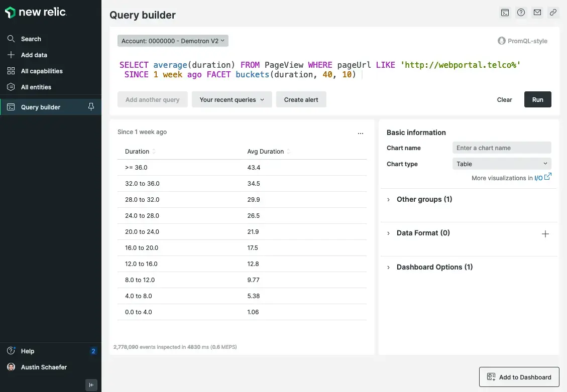567x392 pixels.
Task: Click the Add to Dashboard button
Action: [519, 377]
